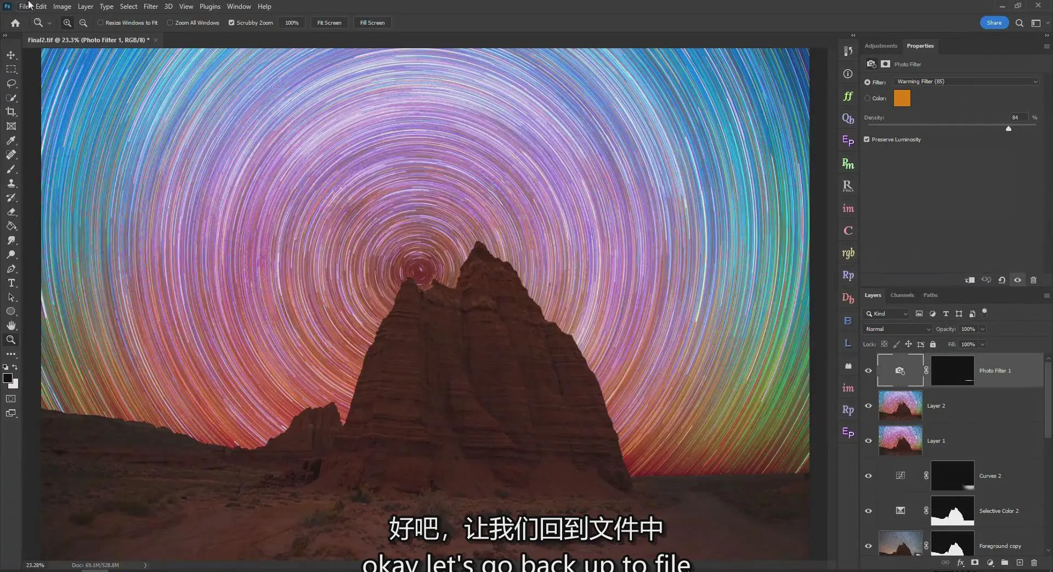The height and width of the screenshot is (572, 1053).
Task: Uncheck Preserve Luminosity
Action: tap(867, 140)
